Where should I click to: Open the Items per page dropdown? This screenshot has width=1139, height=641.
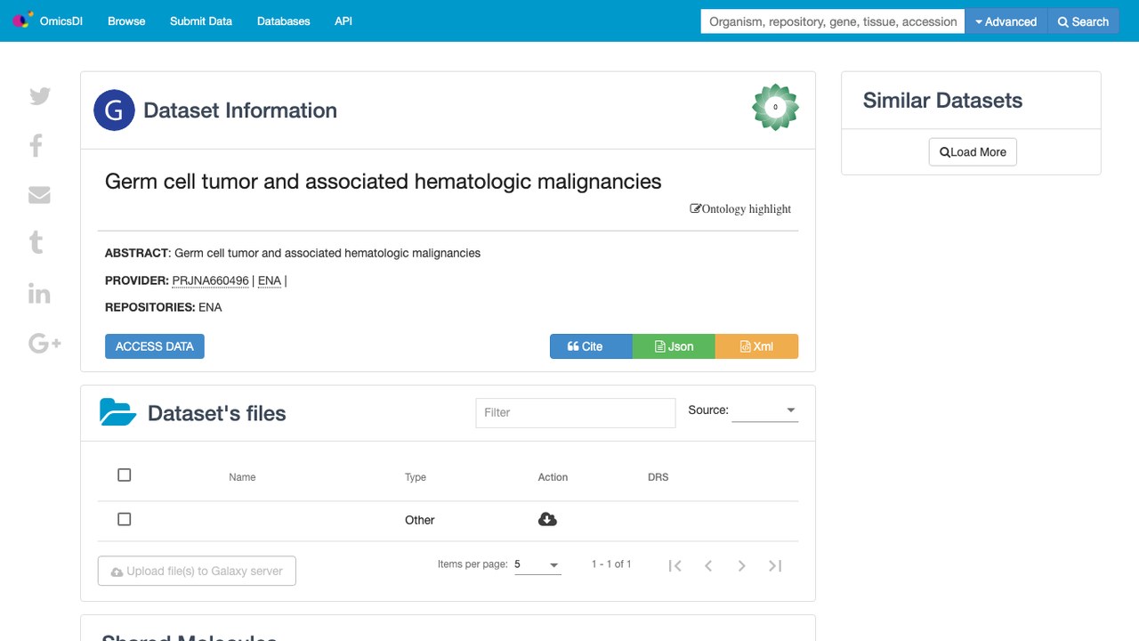pyautogui.click(x=537, y=564)
